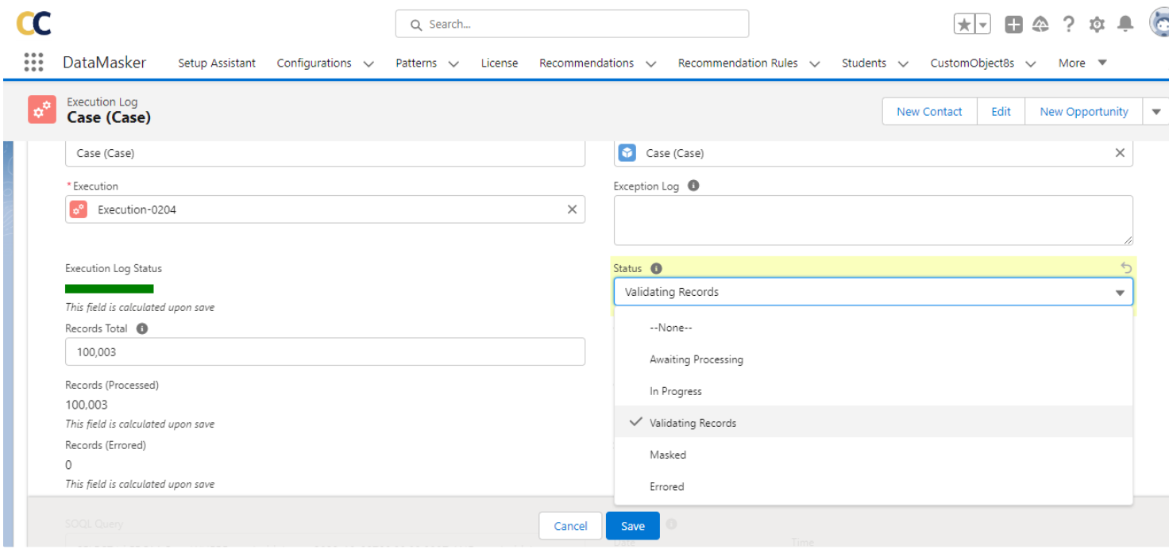Click the Favorites star icon

click(964, 25)
